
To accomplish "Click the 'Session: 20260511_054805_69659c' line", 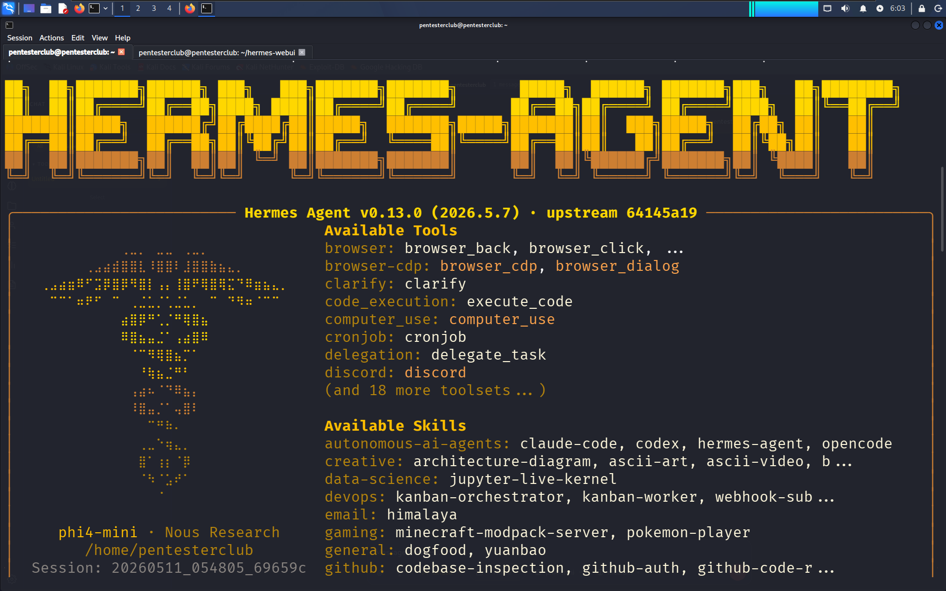I will click(x=169, y=568).
